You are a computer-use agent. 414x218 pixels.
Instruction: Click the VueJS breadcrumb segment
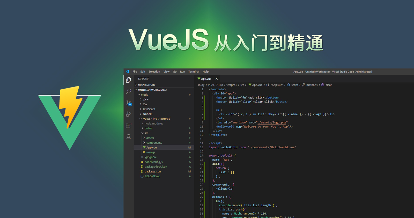coord(212,85)
